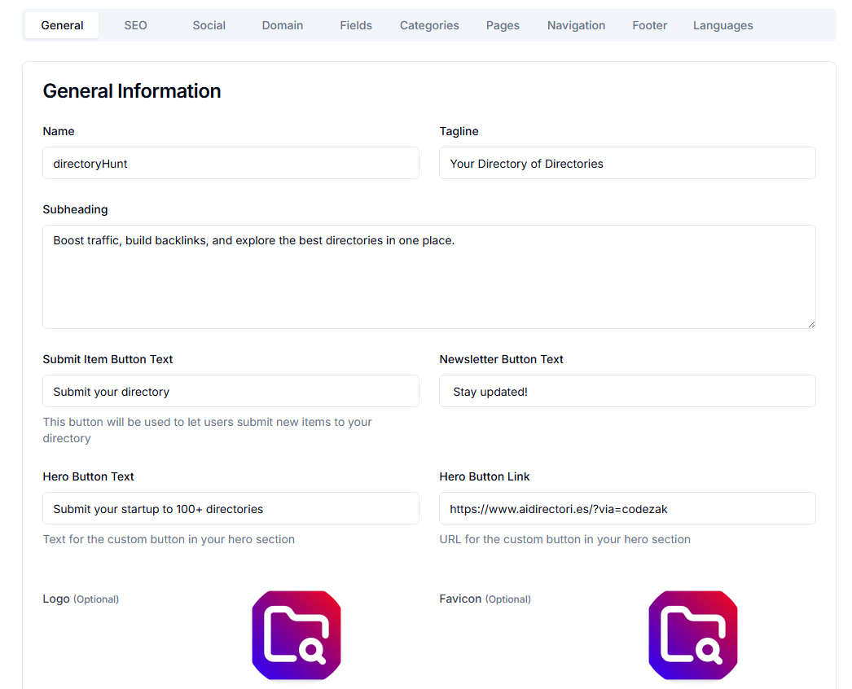Switch to the Domain tab
This screenshot has width=852, height=689.
click(282, 25)
